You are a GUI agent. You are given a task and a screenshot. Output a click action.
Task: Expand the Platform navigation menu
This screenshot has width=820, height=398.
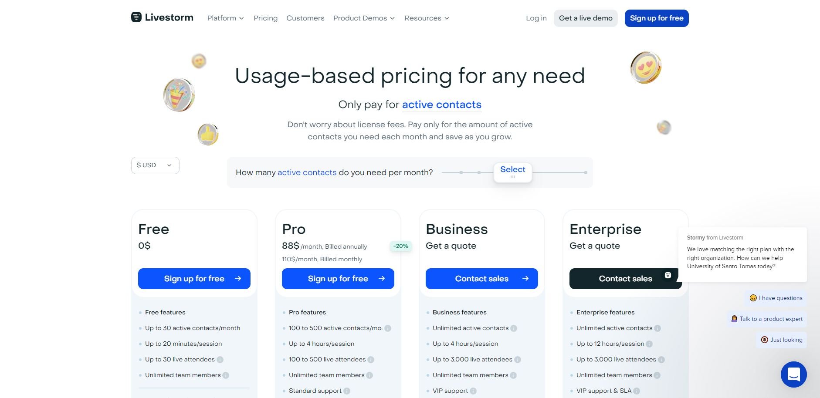coord(225,18)
